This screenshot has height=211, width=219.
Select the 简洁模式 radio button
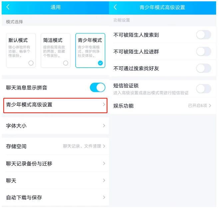click(x=66, y=63)
